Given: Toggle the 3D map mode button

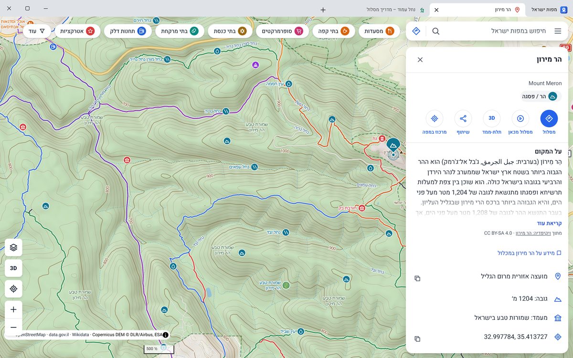Looking at the screenshot, I should (x=13, y=268).
